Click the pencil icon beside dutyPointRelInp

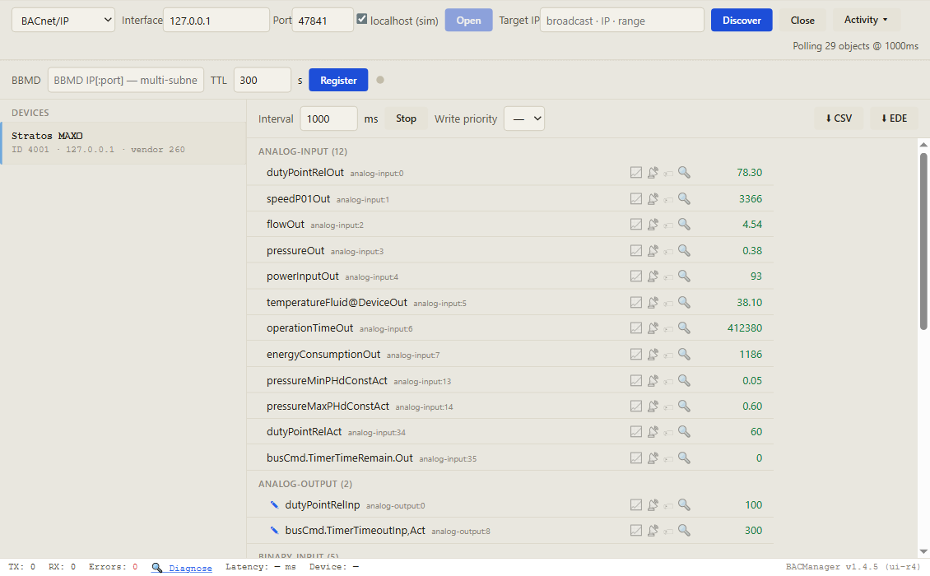(x=274, y=504)
